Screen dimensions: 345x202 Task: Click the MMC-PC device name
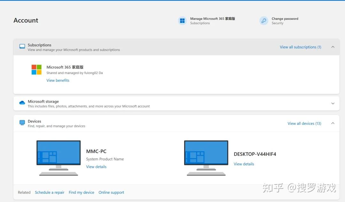96,151
